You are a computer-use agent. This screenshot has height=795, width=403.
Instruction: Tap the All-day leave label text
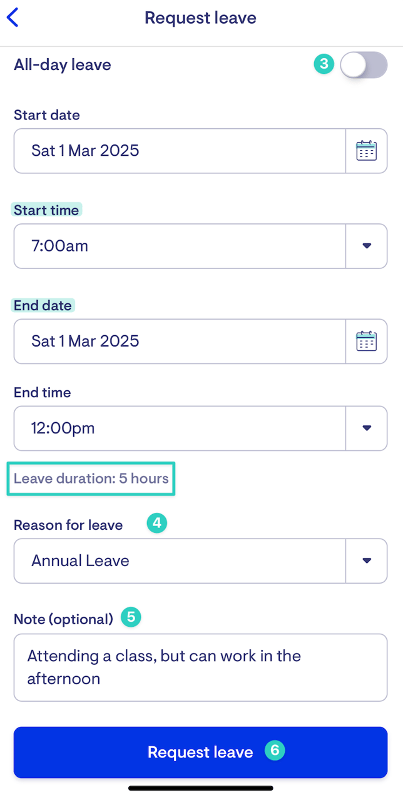(63, 64)
